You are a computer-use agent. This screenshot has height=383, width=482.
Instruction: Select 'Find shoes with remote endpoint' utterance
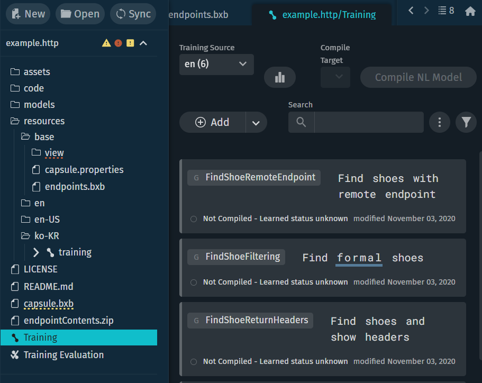point(388,186)
